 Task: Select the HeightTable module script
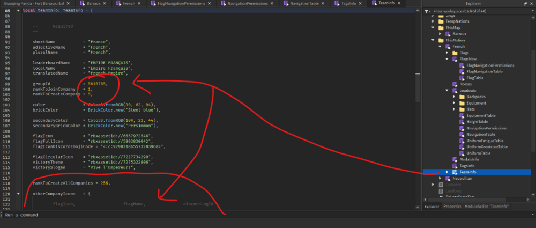tap(477, 122)
